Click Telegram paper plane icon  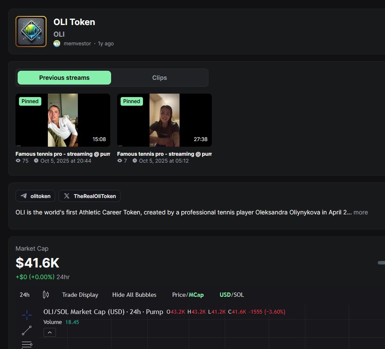[24, 196]
